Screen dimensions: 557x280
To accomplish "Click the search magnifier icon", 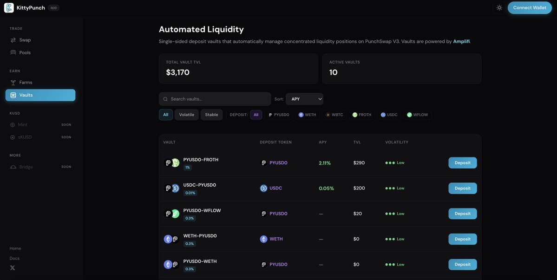I will click(165, 99).
